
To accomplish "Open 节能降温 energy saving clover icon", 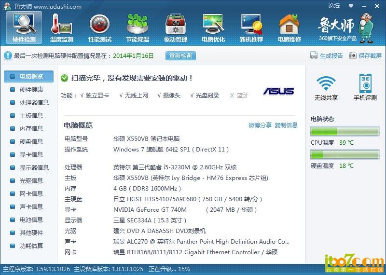I will point(138,28).
